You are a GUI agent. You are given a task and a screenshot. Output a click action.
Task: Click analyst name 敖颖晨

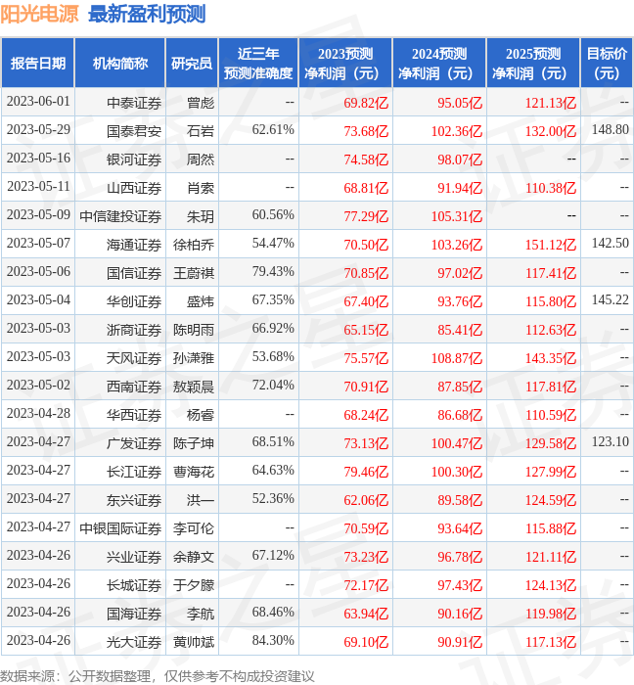(x=194, y=388)
